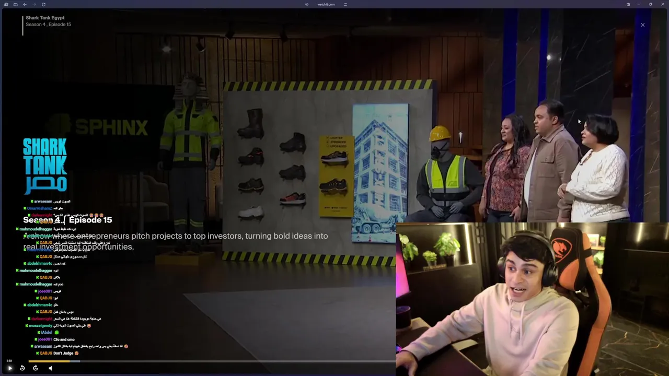Viewport: 669px width, 376px height.
Task: Skip forward ten seconds
Action: (35, 368)
